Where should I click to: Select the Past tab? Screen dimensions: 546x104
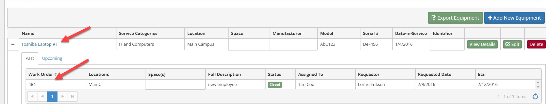(x=30, y=58)
